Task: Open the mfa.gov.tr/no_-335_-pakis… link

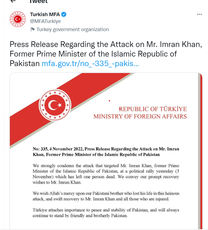Action: 90,64
